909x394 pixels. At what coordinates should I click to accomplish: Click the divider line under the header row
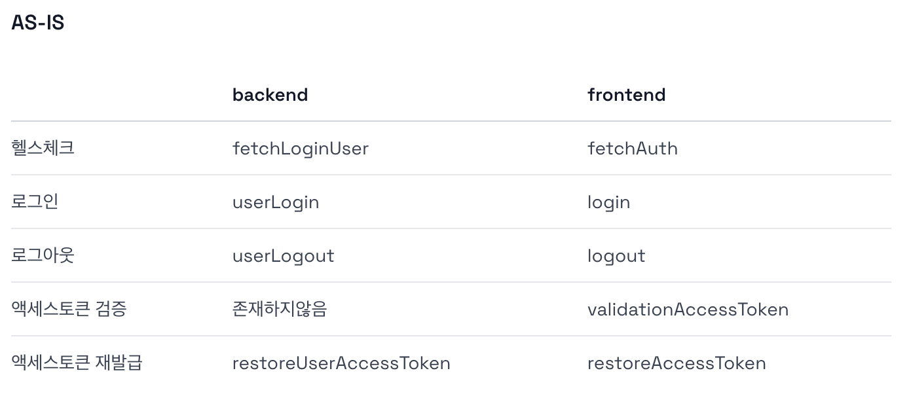451,121
